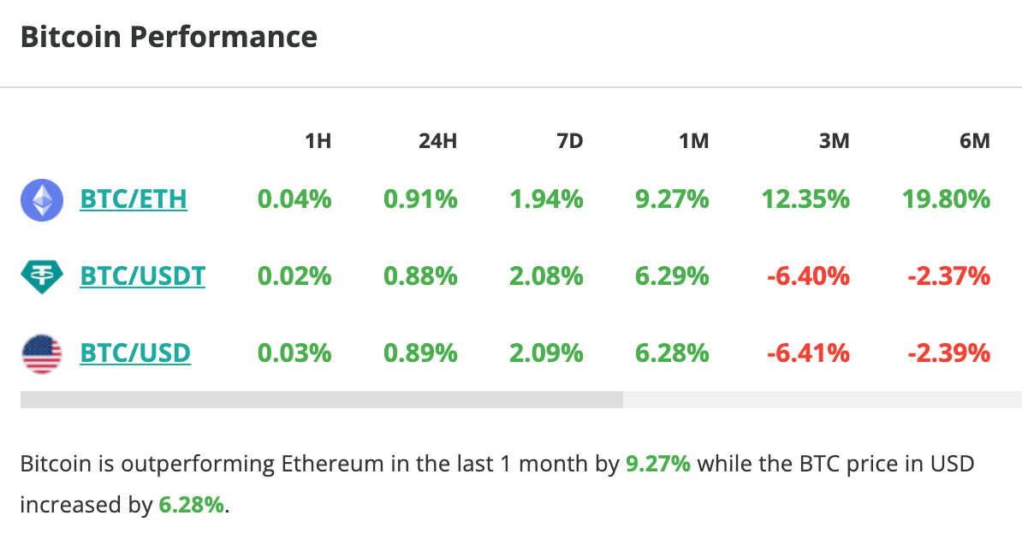Click the green 9.27% in summary sentence
Viewport: 1022px width, 557px height.
click(658, 465)
